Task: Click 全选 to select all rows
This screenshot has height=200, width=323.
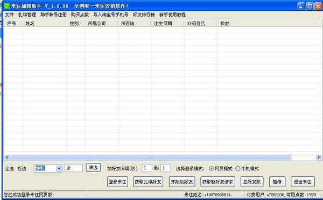Action: (x=9, y=168)
